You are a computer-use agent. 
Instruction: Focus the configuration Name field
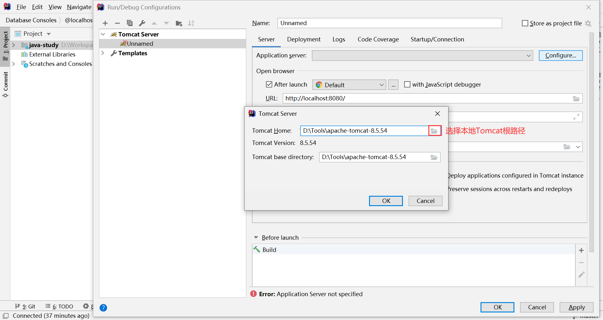390,23
